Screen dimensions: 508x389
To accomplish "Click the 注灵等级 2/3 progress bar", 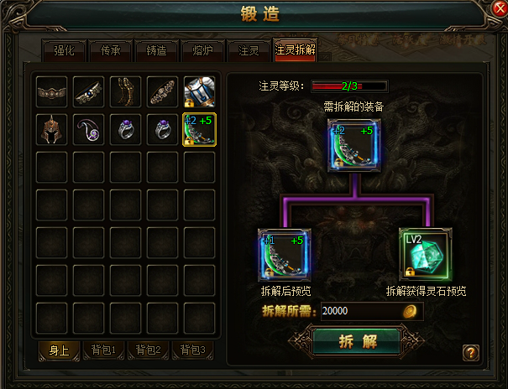I will click(x=349, y=86).
